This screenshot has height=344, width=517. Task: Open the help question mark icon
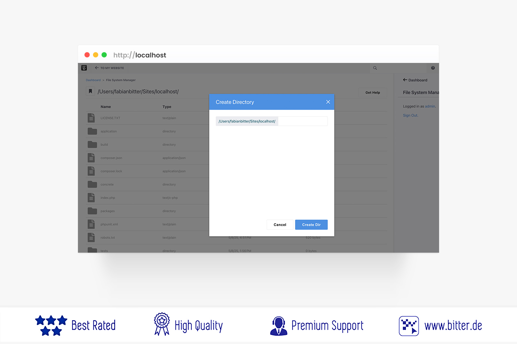point(433,68)
